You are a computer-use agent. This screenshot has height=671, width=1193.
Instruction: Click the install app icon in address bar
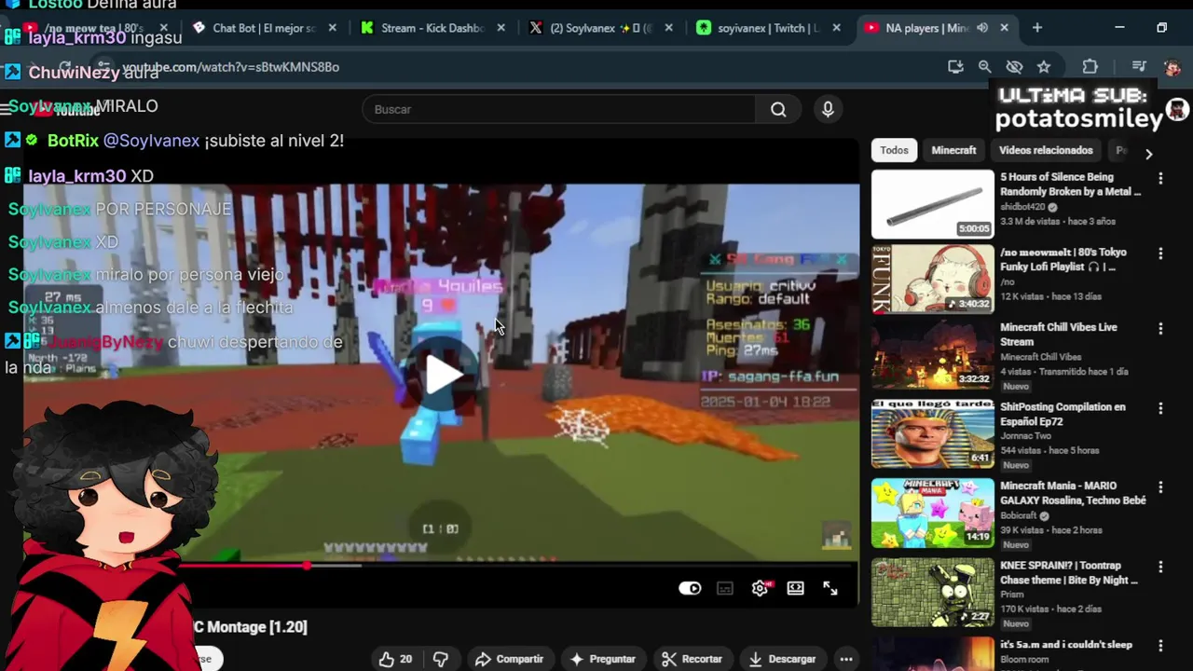(x=955, y=67)
